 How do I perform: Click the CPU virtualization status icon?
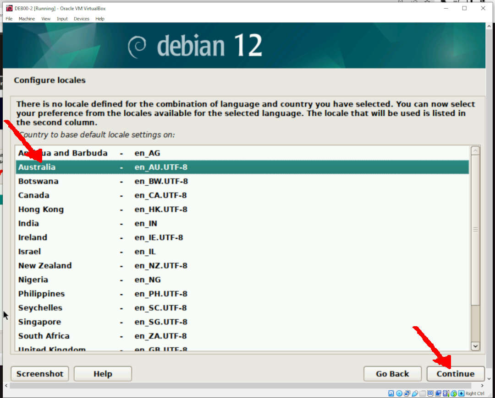[446, 393]
